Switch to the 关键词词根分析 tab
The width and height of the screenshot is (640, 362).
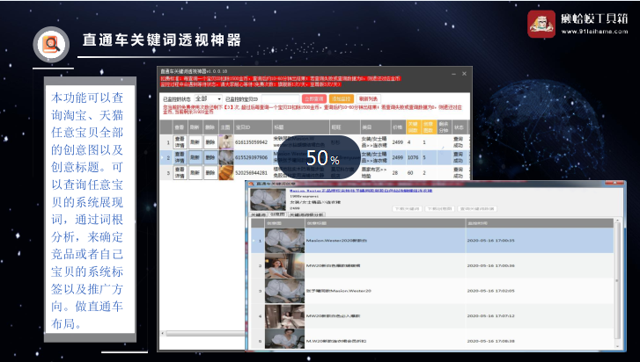coord(306,214)
